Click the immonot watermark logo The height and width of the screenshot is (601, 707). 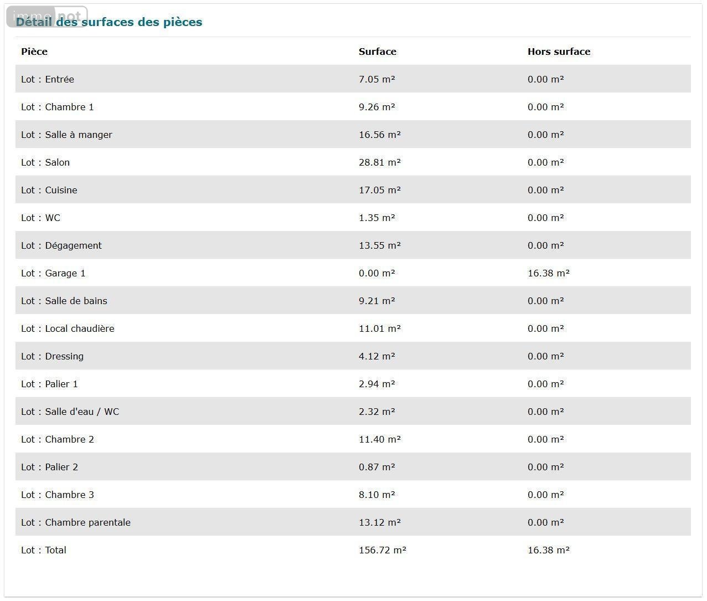[47, 17]
